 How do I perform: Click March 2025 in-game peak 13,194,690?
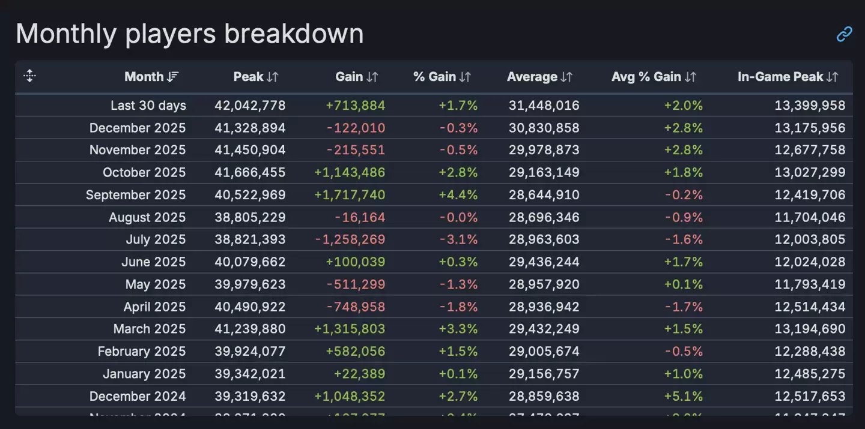[810, 329]
